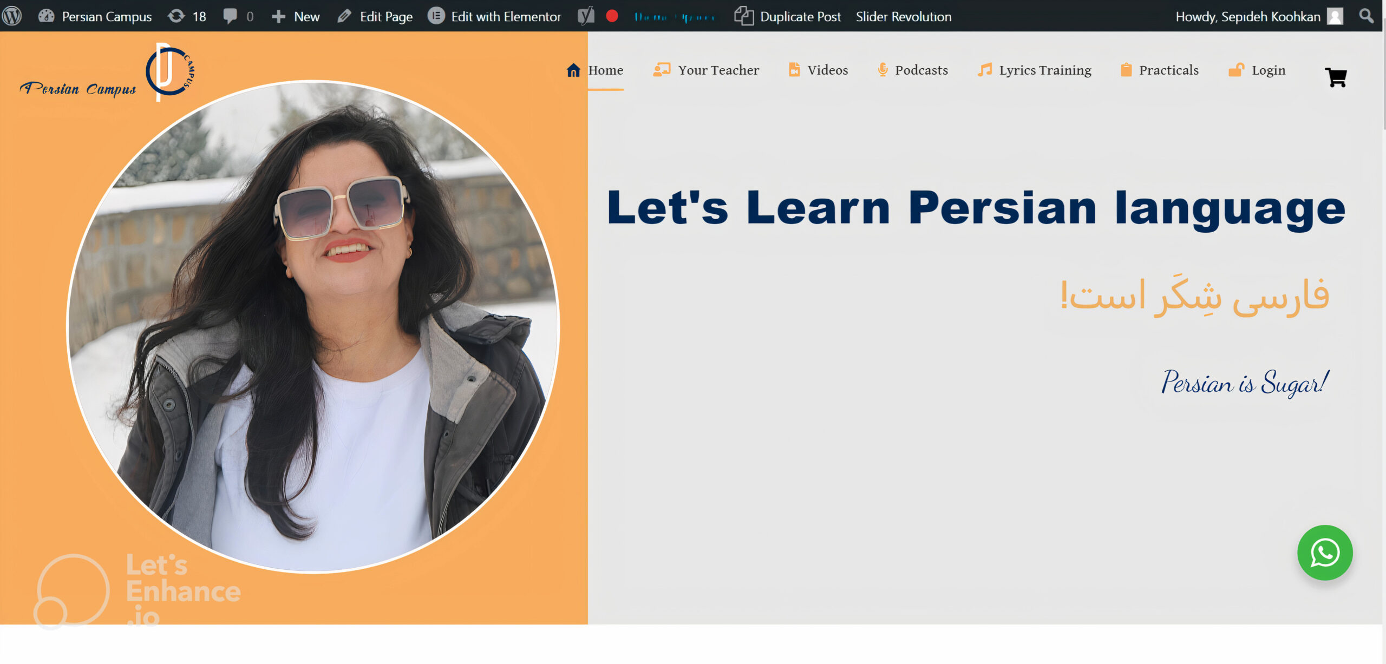Click Edit with Elementor
Image resolution: width=1386 pixels, height=664 pixels.
coord(494,16)
